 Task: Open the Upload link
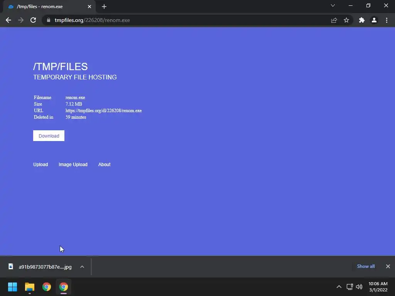tap(41, 164)
